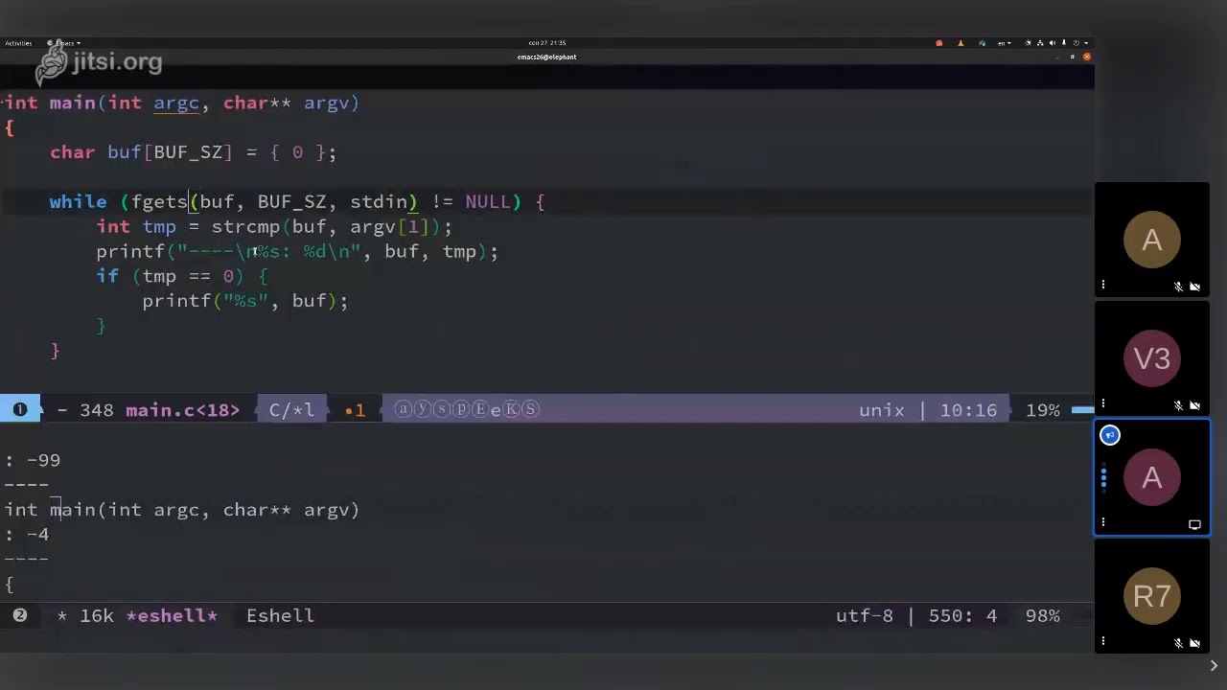The width and height of the screenshot is (1227, 690).
Task: Click emacs26@elephant window title
Action: [546, 57]
